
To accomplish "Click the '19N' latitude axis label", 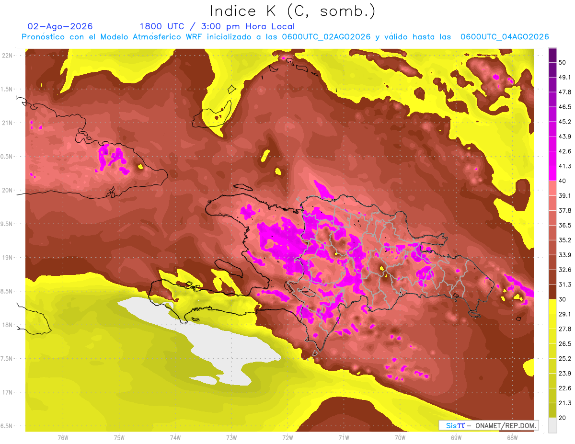I will (x=8, y=257).
